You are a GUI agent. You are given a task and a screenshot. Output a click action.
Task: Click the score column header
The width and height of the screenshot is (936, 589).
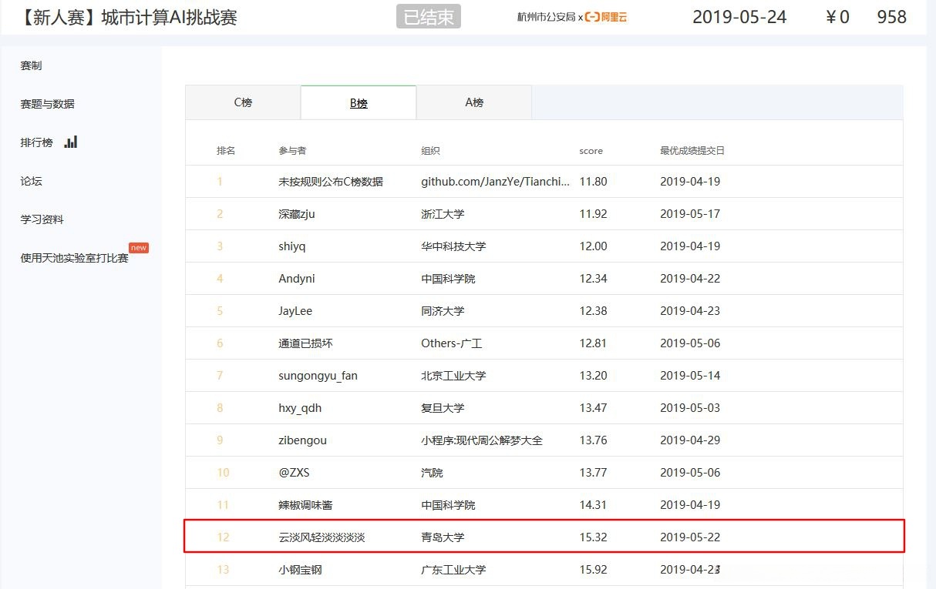coord(591,151)
